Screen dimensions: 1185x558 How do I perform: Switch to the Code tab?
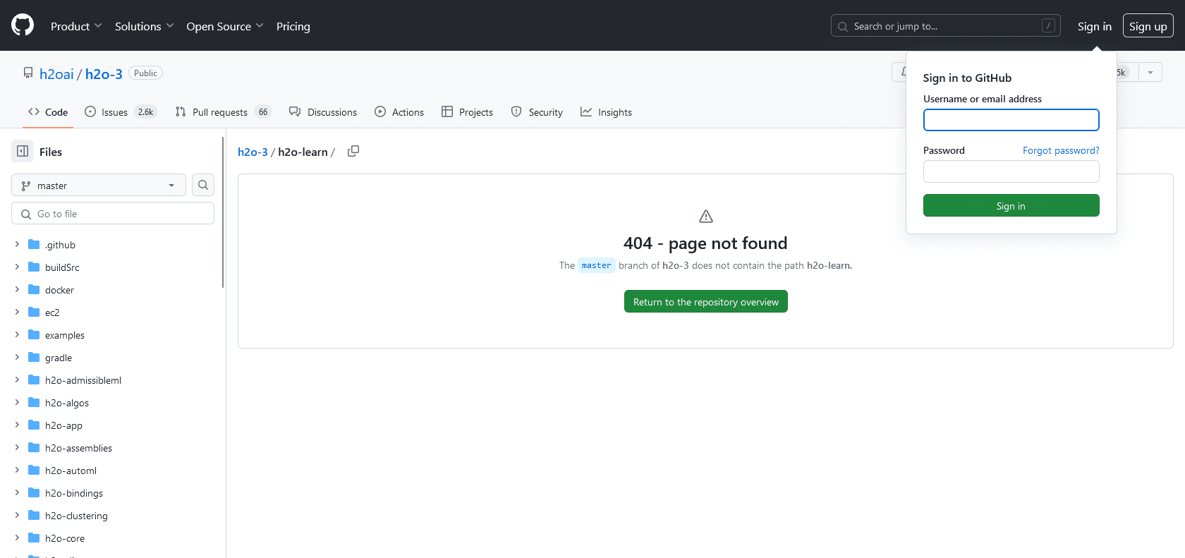[x=48, y=111]
